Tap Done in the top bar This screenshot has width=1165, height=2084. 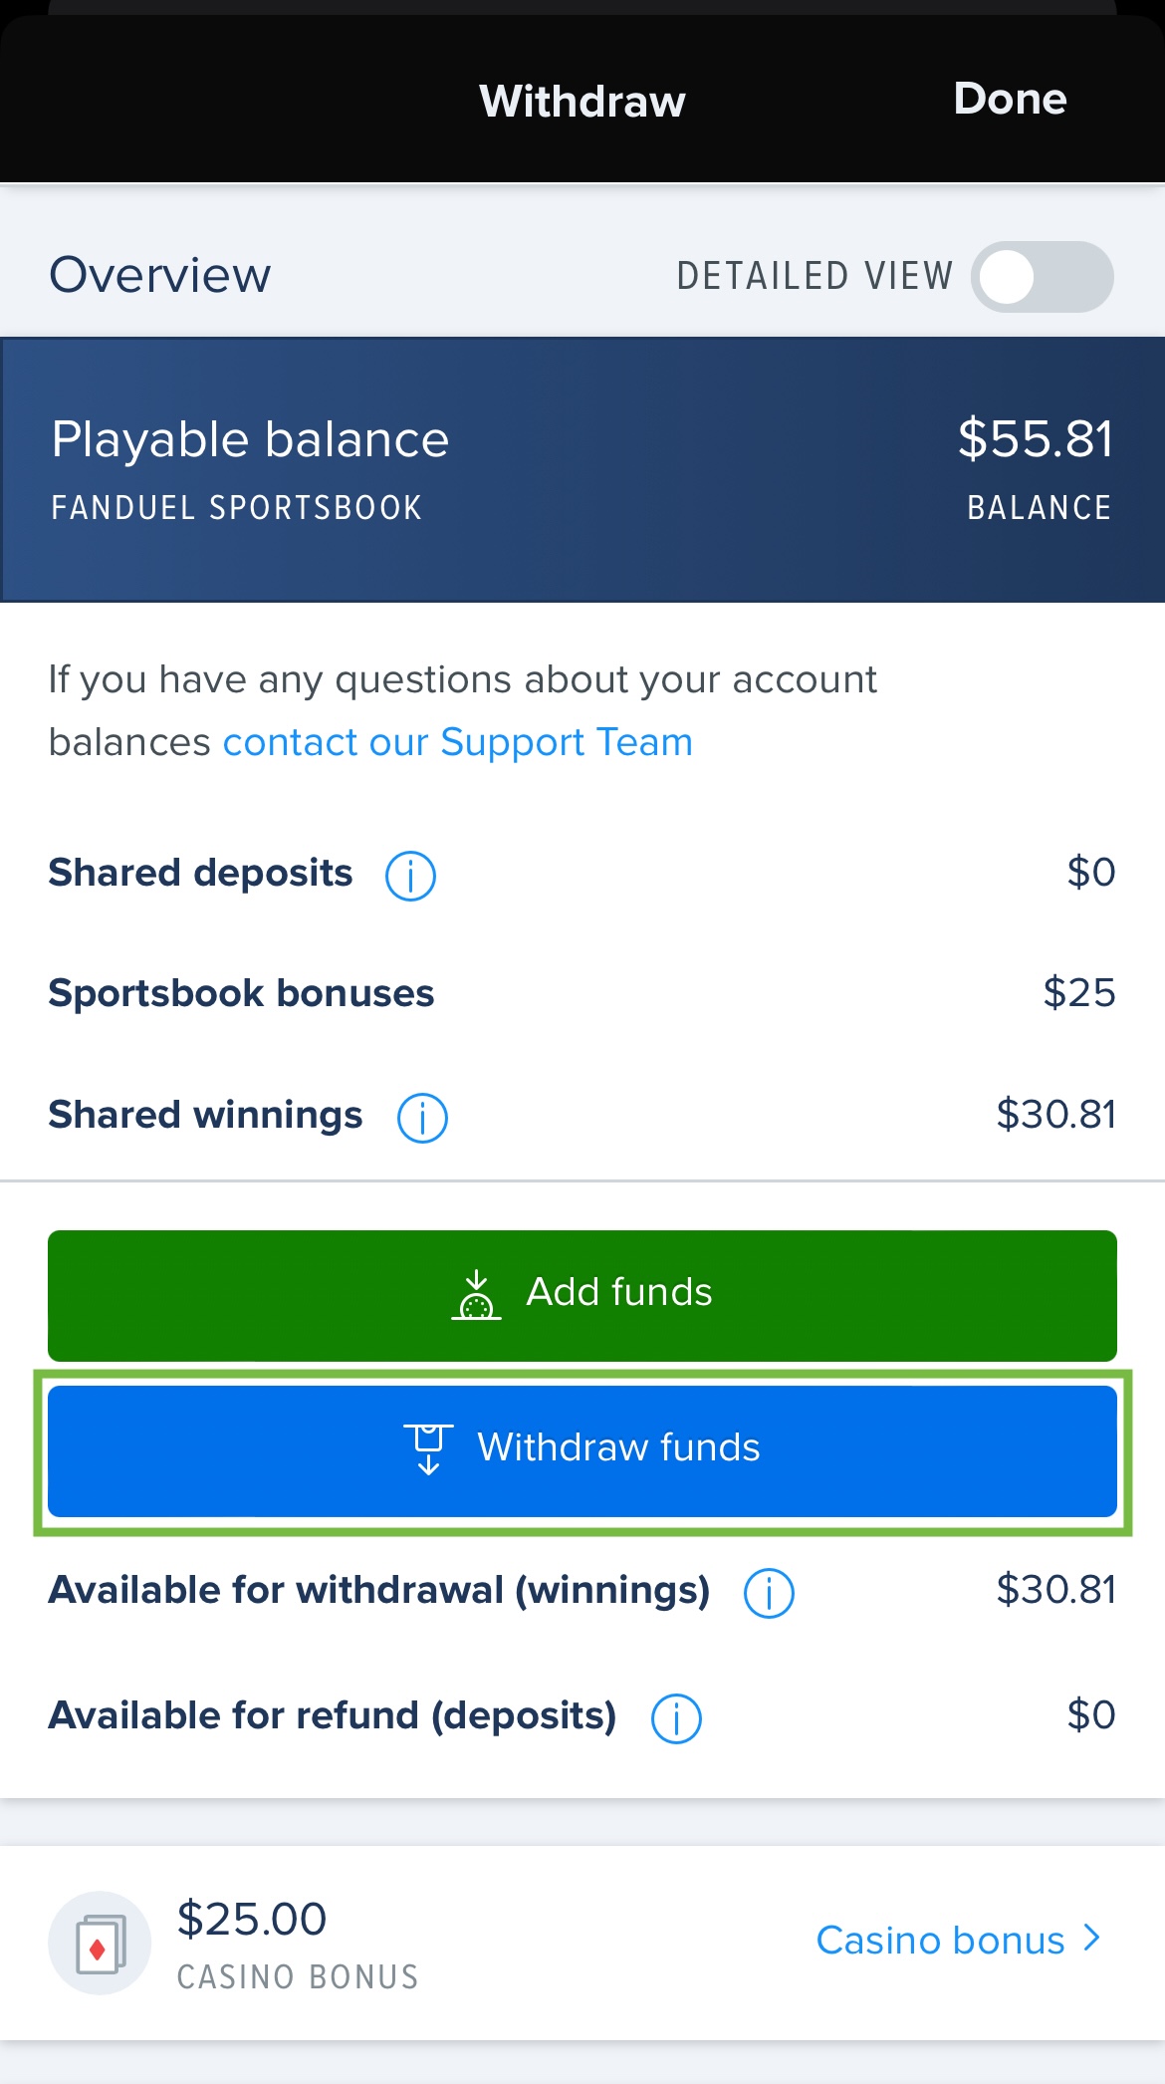tap(1009, 100)
